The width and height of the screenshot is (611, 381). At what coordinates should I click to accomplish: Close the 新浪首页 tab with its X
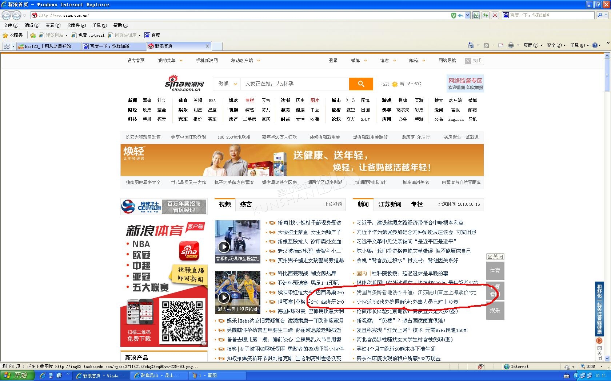207,46
